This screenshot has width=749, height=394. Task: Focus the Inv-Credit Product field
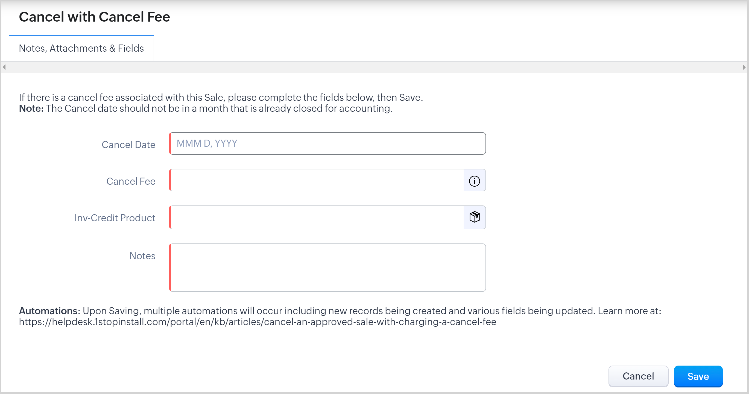(x=317, y=217)
